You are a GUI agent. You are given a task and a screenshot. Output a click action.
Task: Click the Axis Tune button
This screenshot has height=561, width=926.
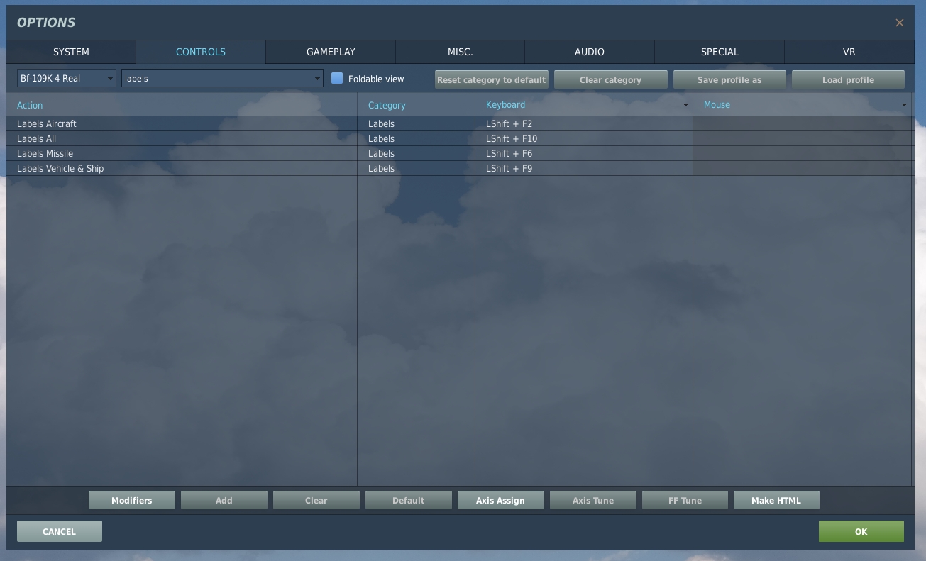pyautogui.click(x=593, y=500)
